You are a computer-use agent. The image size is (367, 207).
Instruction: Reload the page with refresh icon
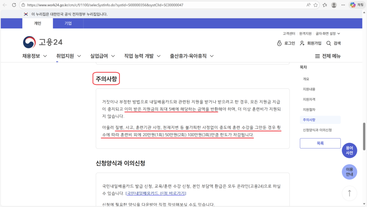[x=14, y=5]
